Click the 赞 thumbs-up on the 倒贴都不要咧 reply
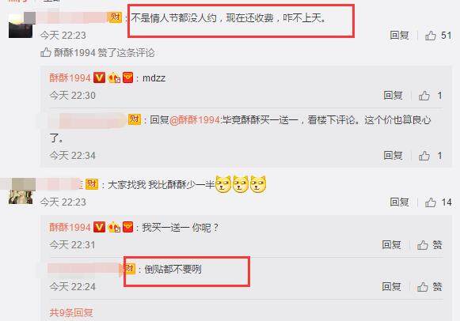460x321 pixels. 423,287
